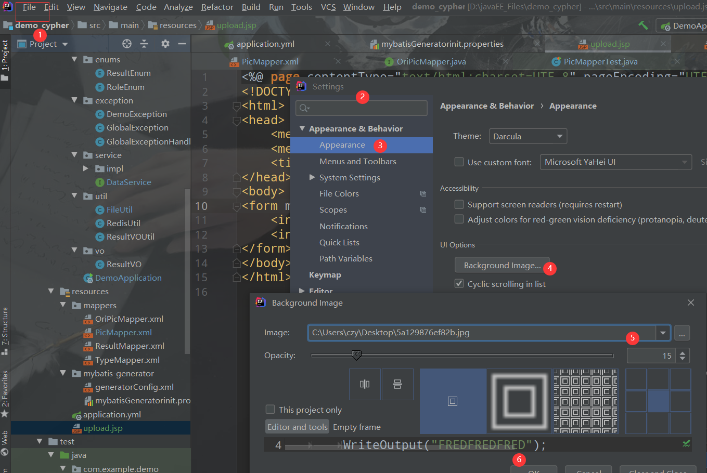This screenshot has height=473, width=707.
Task: Open the Refactor menu
Action: (217, 7)
